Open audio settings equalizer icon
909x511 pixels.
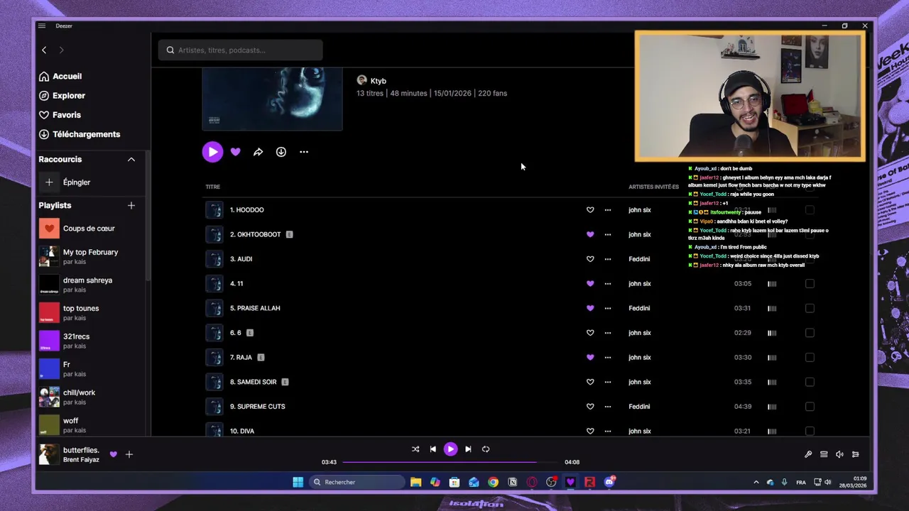[856, 455]
